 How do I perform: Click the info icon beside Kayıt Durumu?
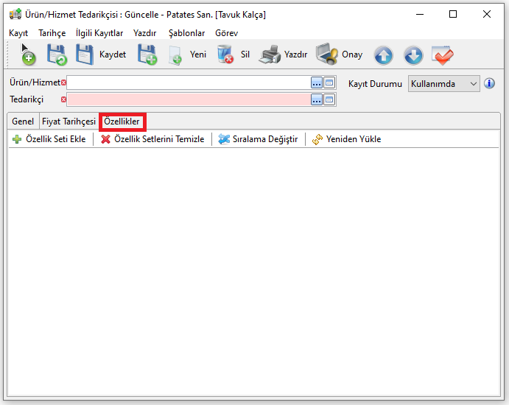[489, 83]
